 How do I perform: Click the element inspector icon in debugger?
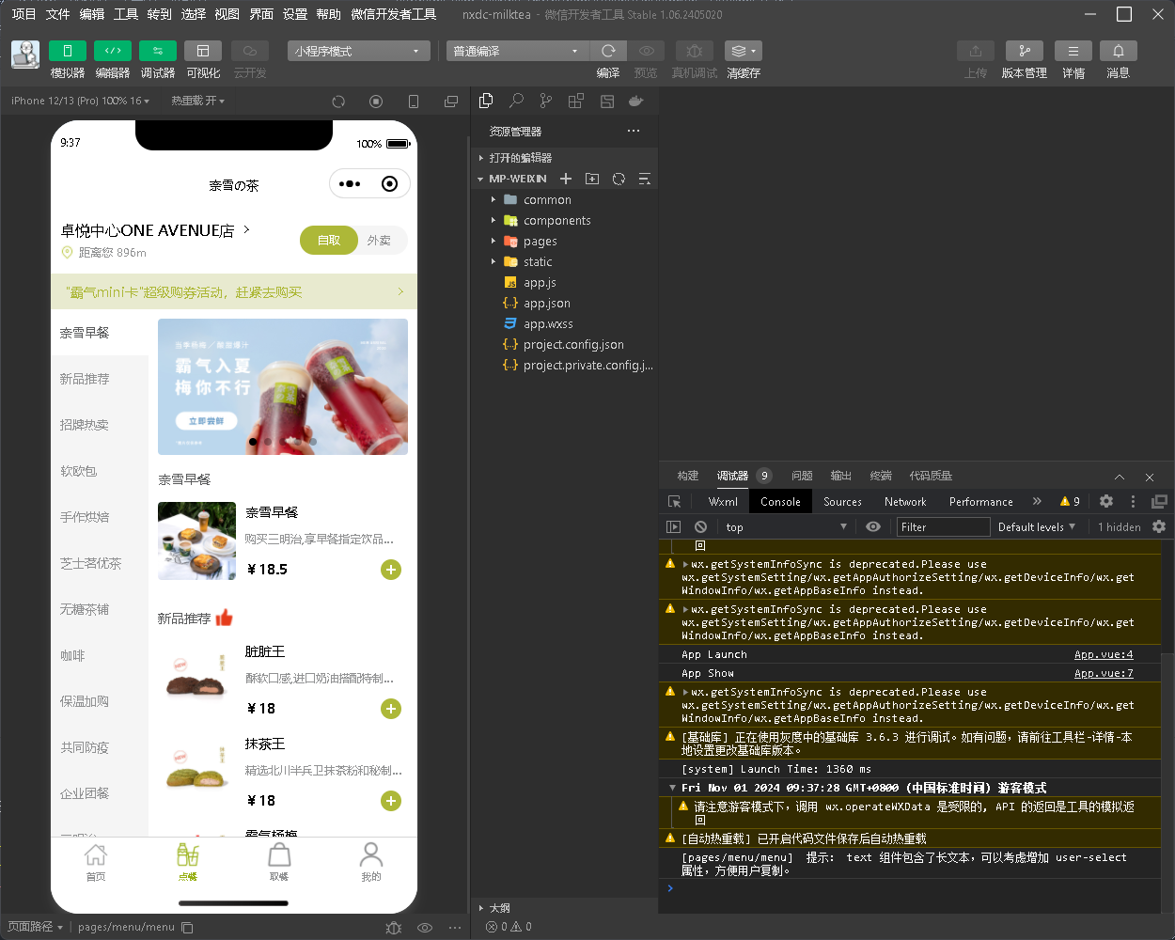point(674,502)
